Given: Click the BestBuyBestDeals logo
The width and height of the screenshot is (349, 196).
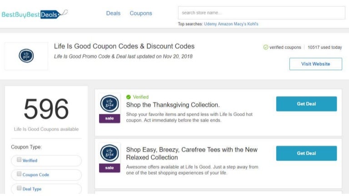Looking at the screenshot, I should point(35,14).
